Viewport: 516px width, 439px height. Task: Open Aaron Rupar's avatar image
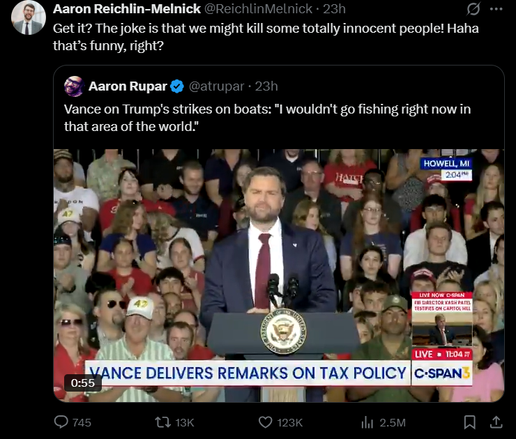pos(74,86)
